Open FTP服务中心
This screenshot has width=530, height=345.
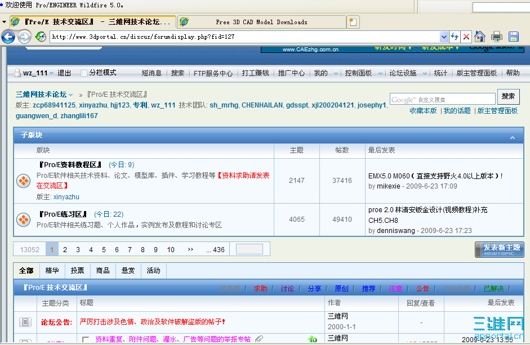[213, 73]
